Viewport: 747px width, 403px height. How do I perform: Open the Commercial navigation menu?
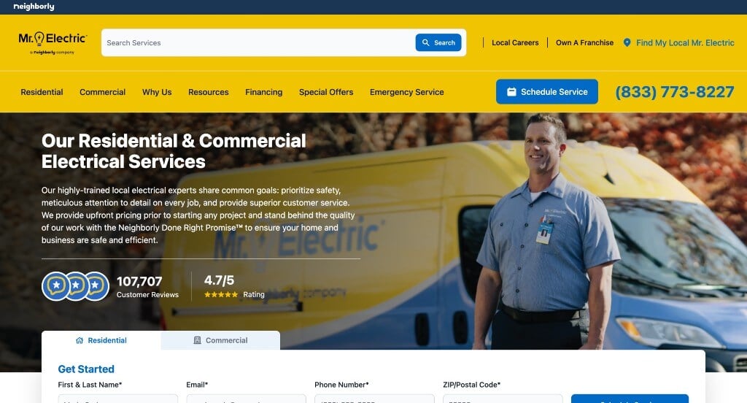[102, 92]
